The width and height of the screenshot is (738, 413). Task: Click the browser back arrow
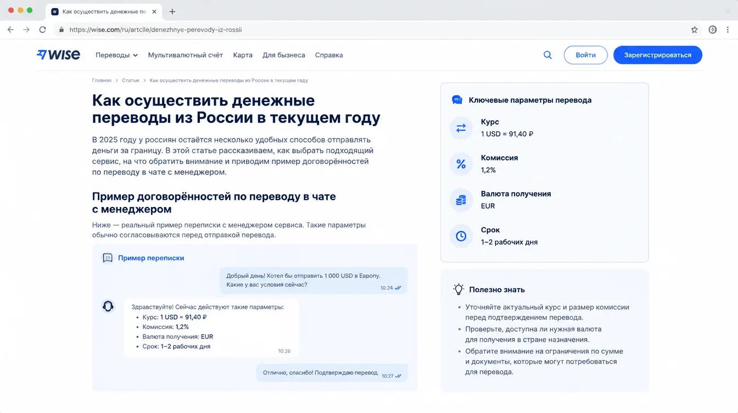pyautogui.click(x=10, y=30)
